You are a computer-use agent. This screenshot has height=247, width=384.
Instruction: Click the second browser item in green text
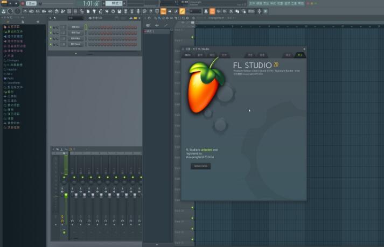coord(13,32)
